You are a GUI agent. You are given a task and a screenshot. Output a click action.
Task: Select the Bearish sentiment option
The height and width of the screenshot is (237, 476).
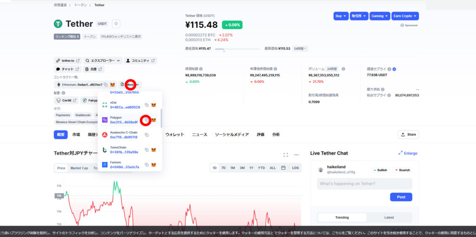[403, 170]
